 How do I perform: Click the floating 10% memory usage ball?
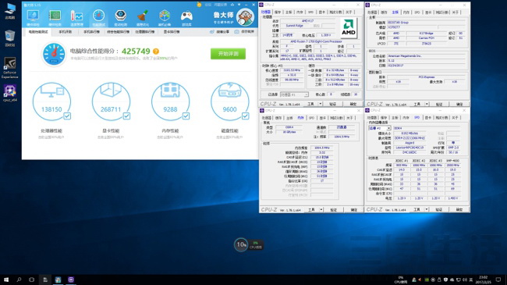click(241, 244)
